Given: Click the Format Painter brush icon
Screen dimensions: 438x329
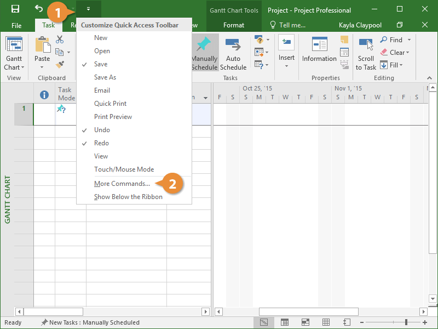Looking at the screenshot, I should (x=60, y=64).
